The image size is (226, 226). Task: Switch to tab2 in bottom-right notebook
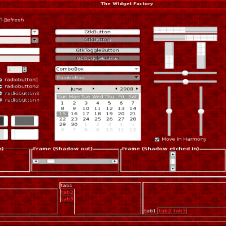coord(165,211)
